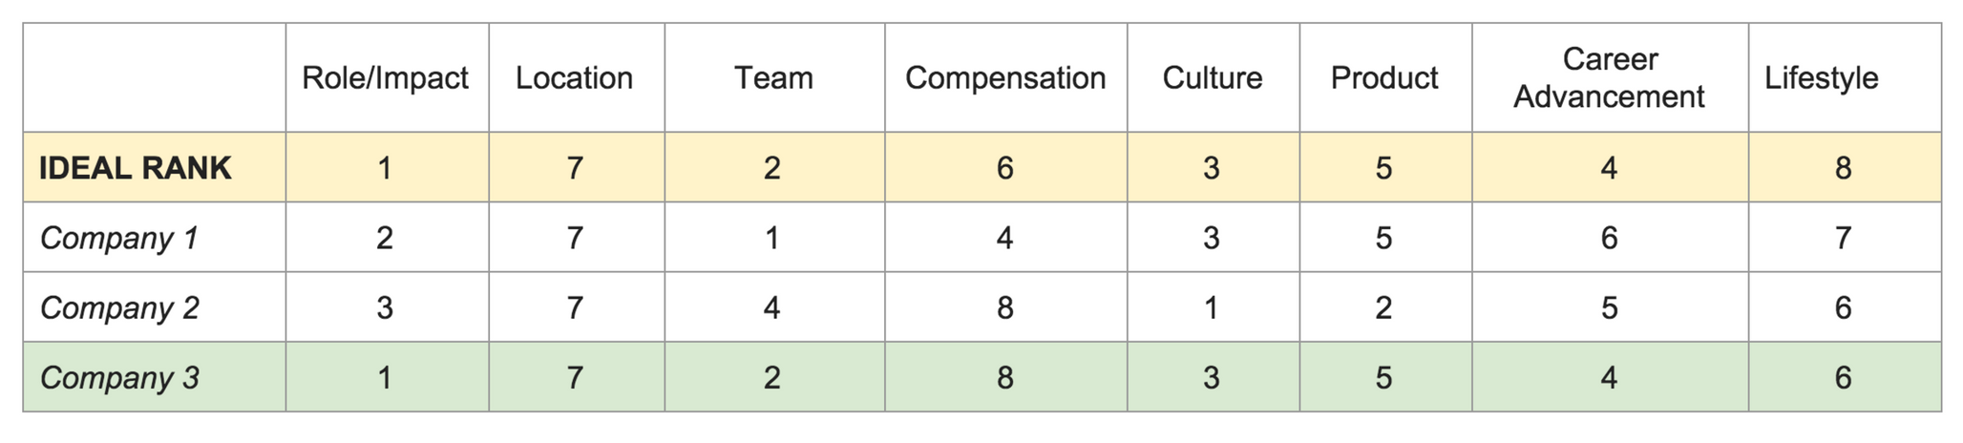Click Company 2's Product value cell
This screenshot has height=443, width=1963.
(x=1383, y=307)
